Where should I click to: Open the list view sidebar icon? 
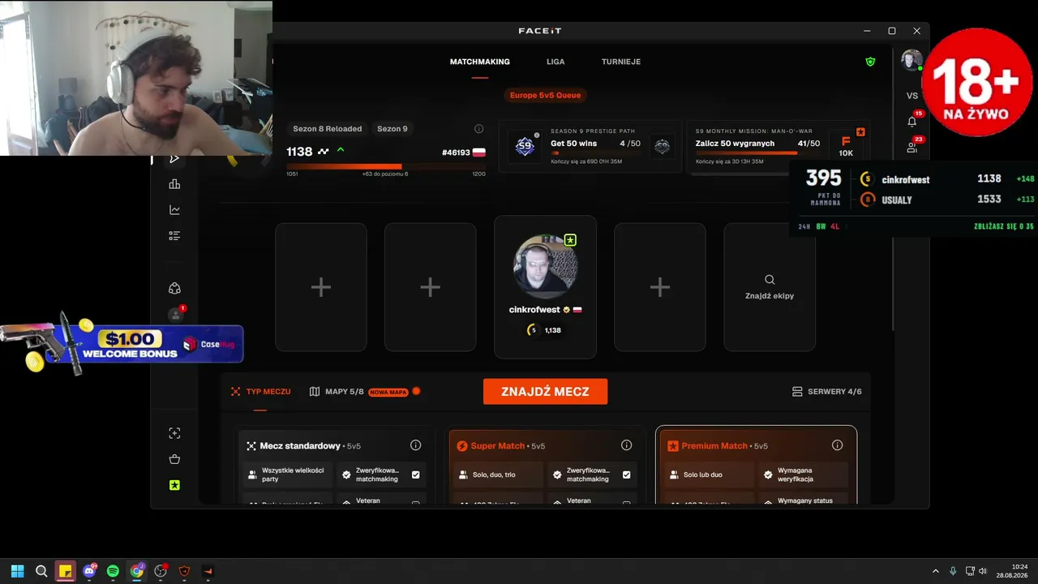pos(174,236)
